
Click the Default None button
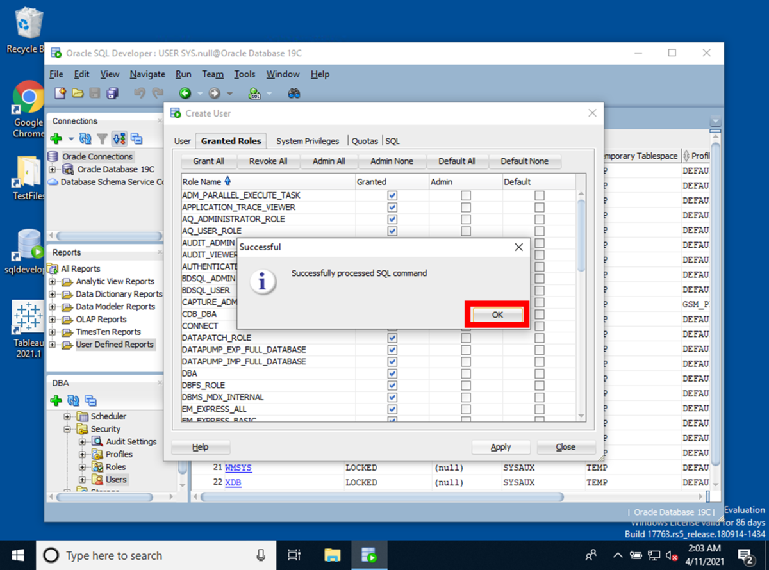(524, 161)
